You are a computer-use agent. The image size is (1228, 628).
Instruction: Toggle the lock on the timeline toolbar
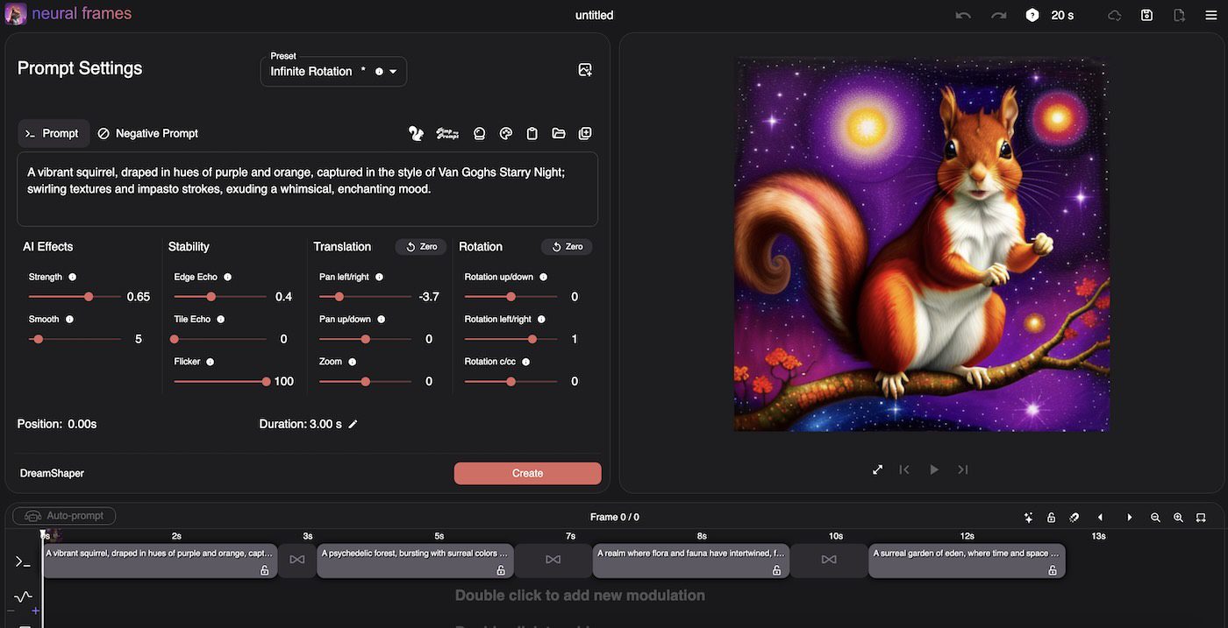pos(1051,517)
